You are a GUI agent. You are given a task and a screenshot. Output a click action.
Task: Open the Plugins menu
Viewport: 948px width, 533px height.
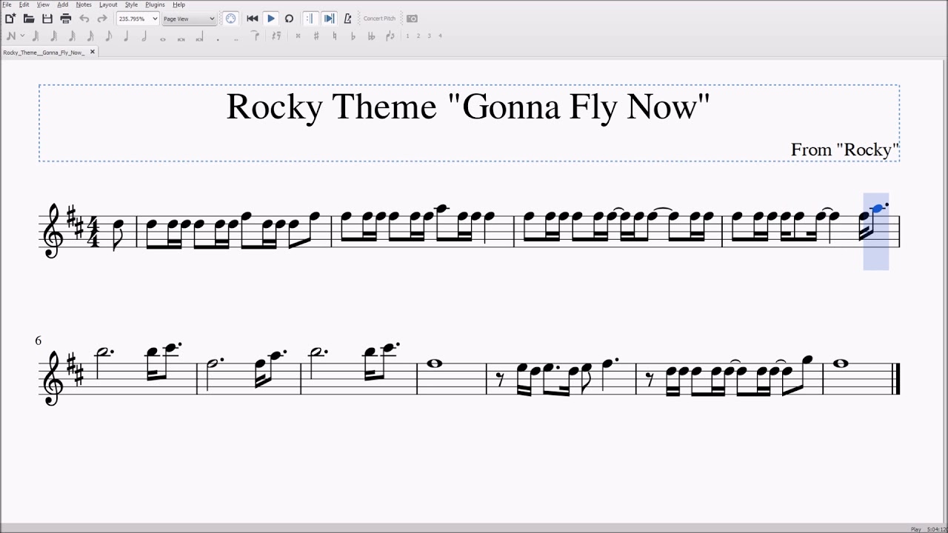[155, 4]
